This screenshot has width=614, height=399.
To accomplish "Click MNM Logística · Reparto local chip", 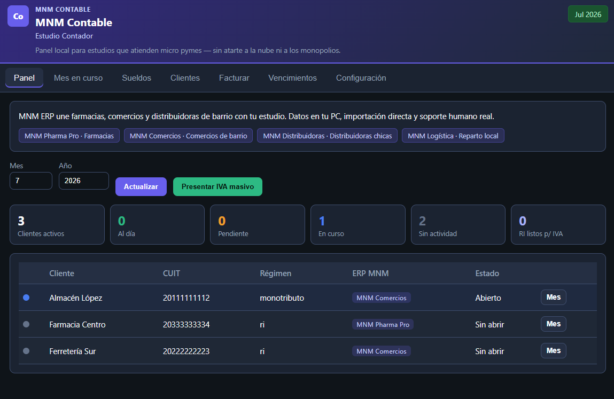I will click(x=453, y=136).
